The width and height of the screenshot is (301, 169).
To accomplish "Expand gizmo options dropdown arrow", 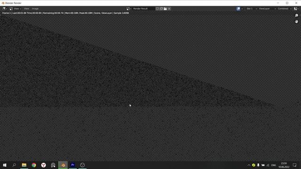I will 242,8.
